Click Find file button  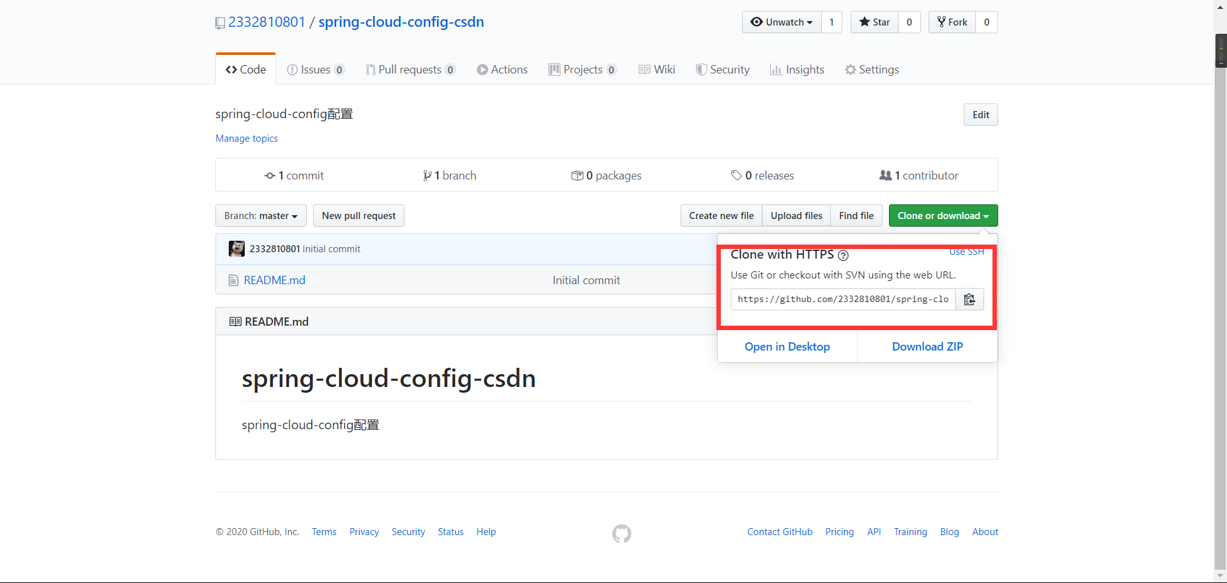pos(856,216)
